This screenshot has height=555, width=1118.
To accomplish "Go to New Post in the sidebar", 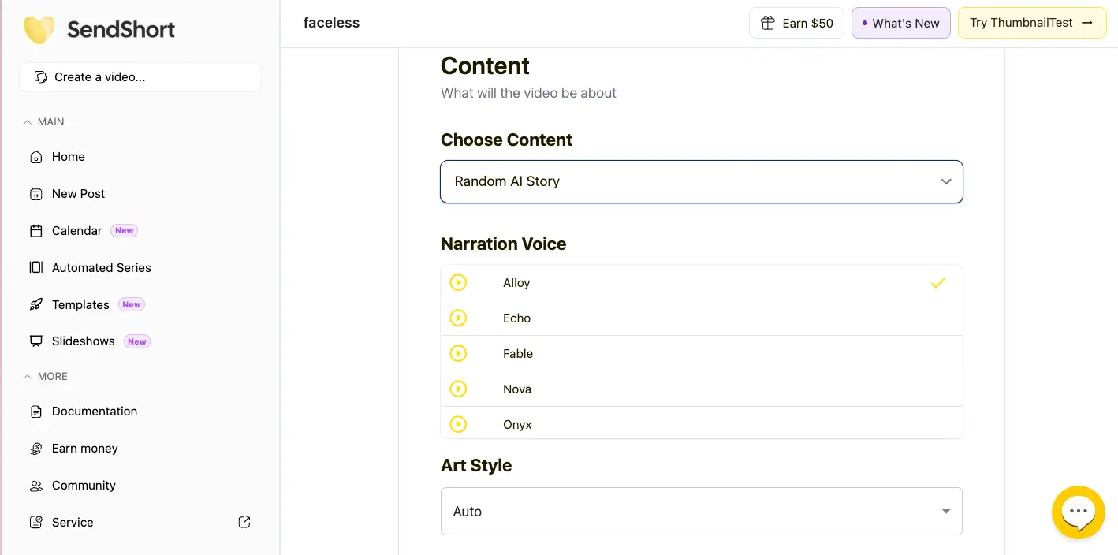I will click(35, 193).
